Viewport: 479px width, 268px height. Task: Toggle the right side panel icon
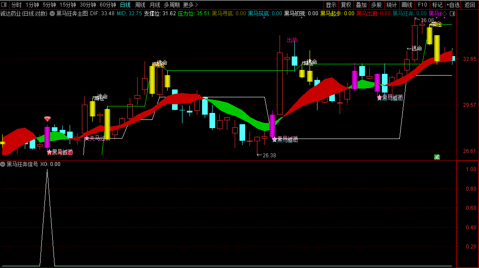[452, 14]
